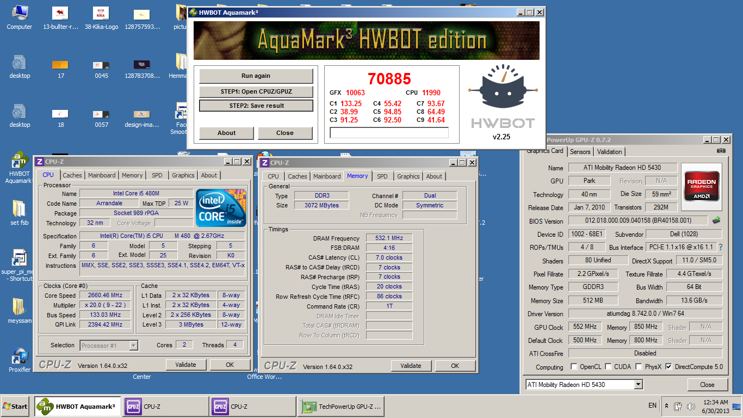Toggle the CUDA checkbox in GPU-Z
Image resolution: width=743 pixels, height=418 pixels.
(609, 367)
